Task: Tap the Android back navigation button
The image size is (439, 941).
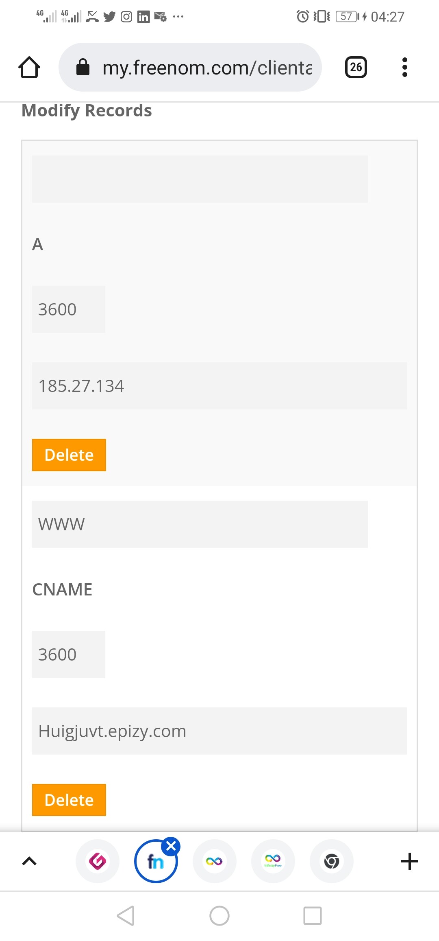Action: (126, 916)
